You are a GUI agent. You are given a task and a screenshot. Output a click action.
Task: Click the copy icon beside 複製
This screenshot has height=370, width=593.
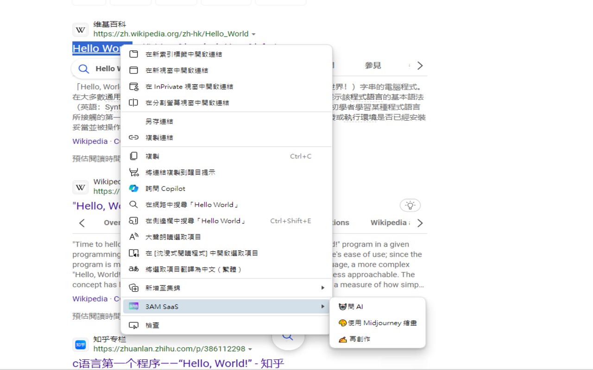pyautogui.click(x=133, y=156)
